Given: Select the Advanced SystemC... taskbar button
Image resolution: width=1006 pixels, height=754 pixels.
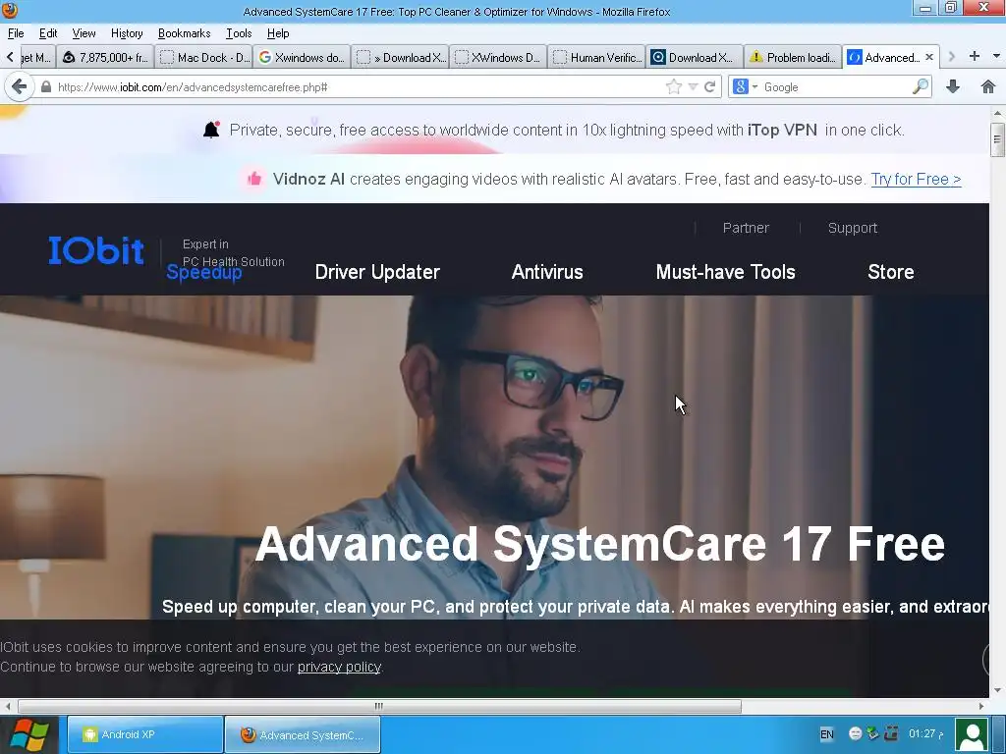Looking at the screenshot, I should point(303,734).
